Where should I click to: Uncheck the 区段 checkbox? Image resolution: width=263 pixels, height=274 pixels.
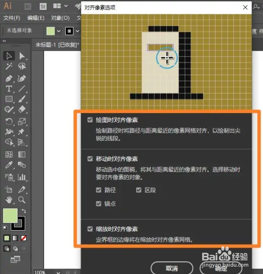point(139,190)
